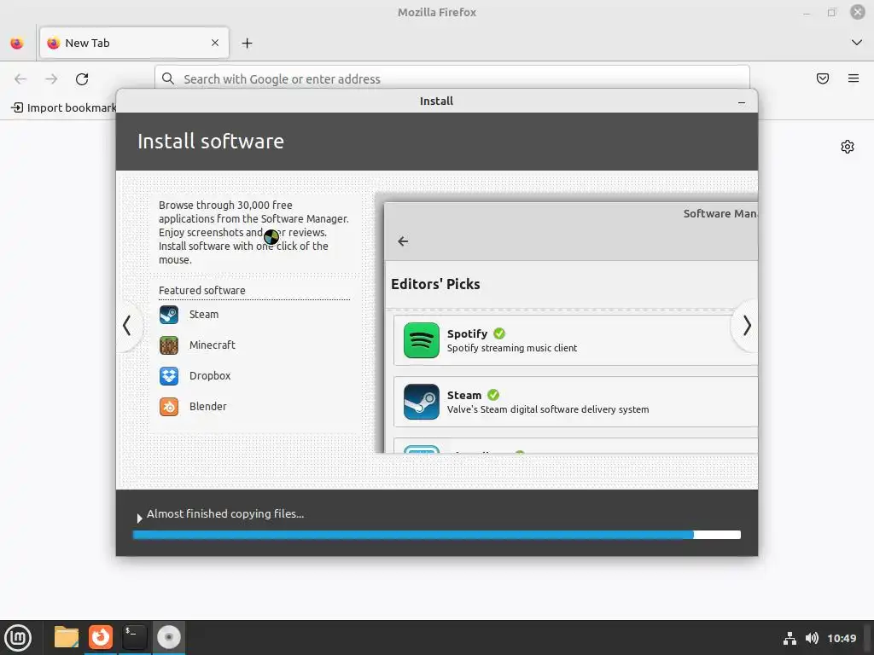This screenshot has width=874, height=655.
Task: Click the Dropbox label in featured list
Action: pyautogui.click(x=210, y=375)
